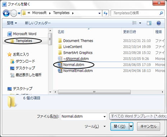Open 最近表示した場所 in favorites
Image resolution: width=167 pixels, height=137 pixels.
(x=26, y=75)
